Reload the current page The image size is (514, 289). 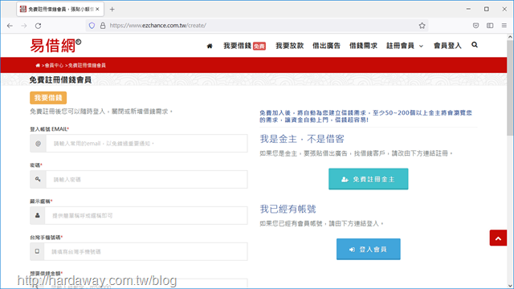(38, 26)
